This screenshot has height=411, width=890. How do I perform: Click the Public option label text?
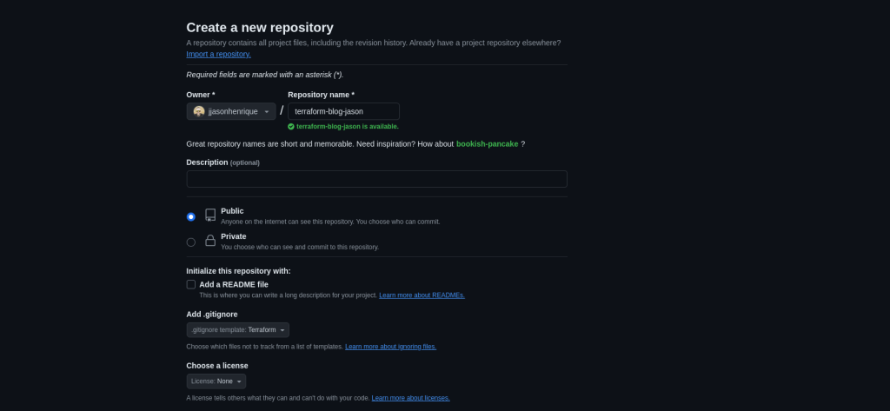tap(232, 211)
